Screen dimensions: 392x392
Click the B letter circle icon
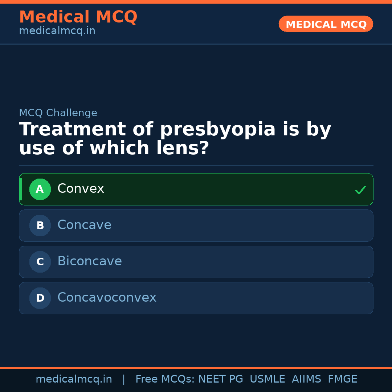click(x=40, y=225)
